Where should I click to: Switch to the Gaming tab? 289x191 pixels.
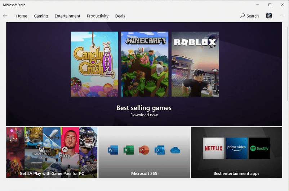(x=41, y=16)
